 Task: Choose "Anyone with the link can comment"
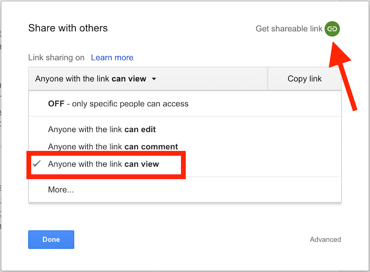(113, 147)
